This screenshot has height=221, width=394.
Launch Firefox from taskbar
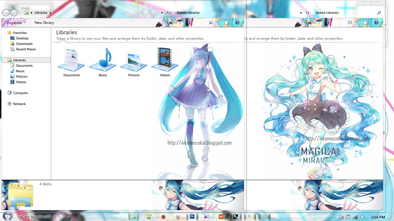tap(163, 217)
